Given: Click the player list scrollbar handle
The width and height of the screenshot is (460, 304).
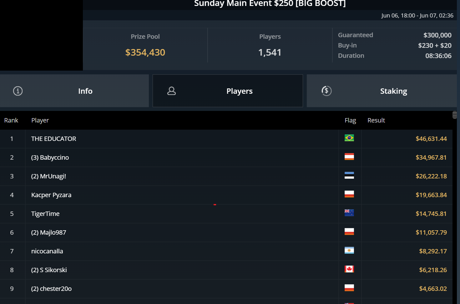Looking at the screenshot, I should (x=455, y=115).
